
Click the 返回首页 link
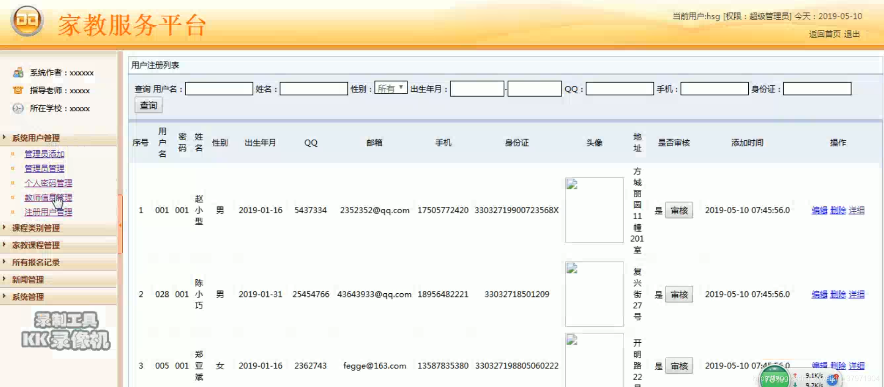(x=824, y=34)
